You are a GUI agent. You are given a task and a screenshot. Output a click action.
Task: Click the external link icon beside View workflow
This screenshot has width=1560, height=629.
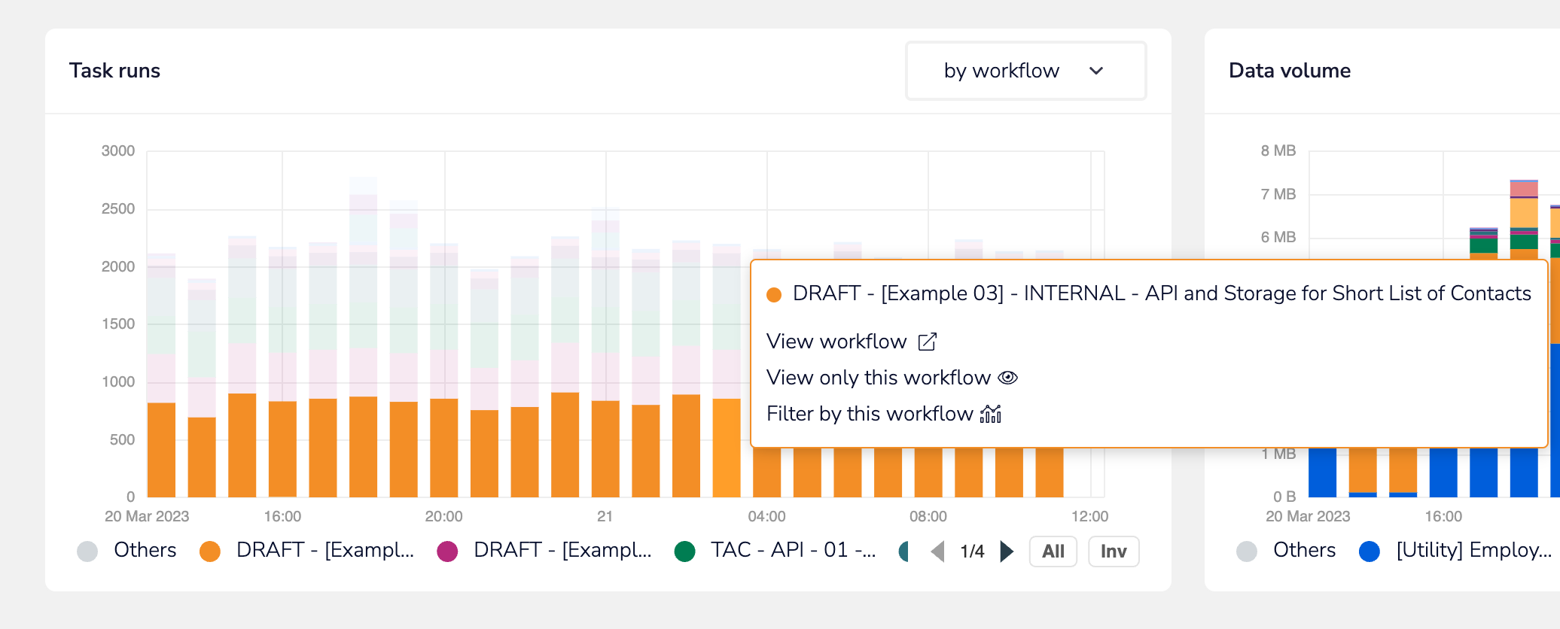click(928, 342)
